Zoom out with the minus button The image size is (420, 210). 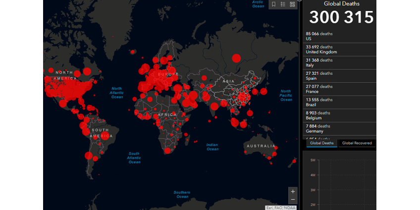tap(293, 199)
